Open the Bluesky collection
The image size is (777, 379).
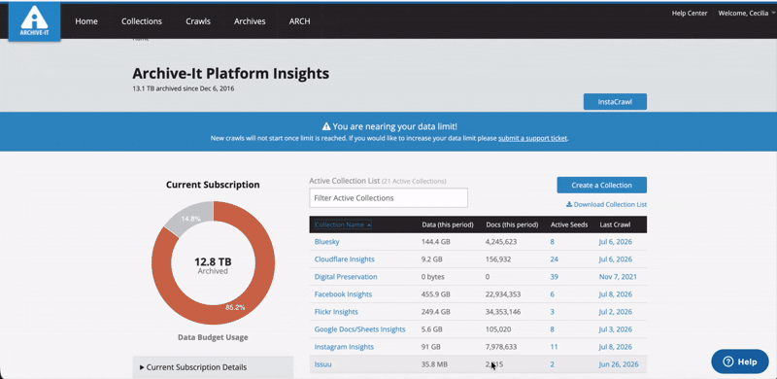326,242
